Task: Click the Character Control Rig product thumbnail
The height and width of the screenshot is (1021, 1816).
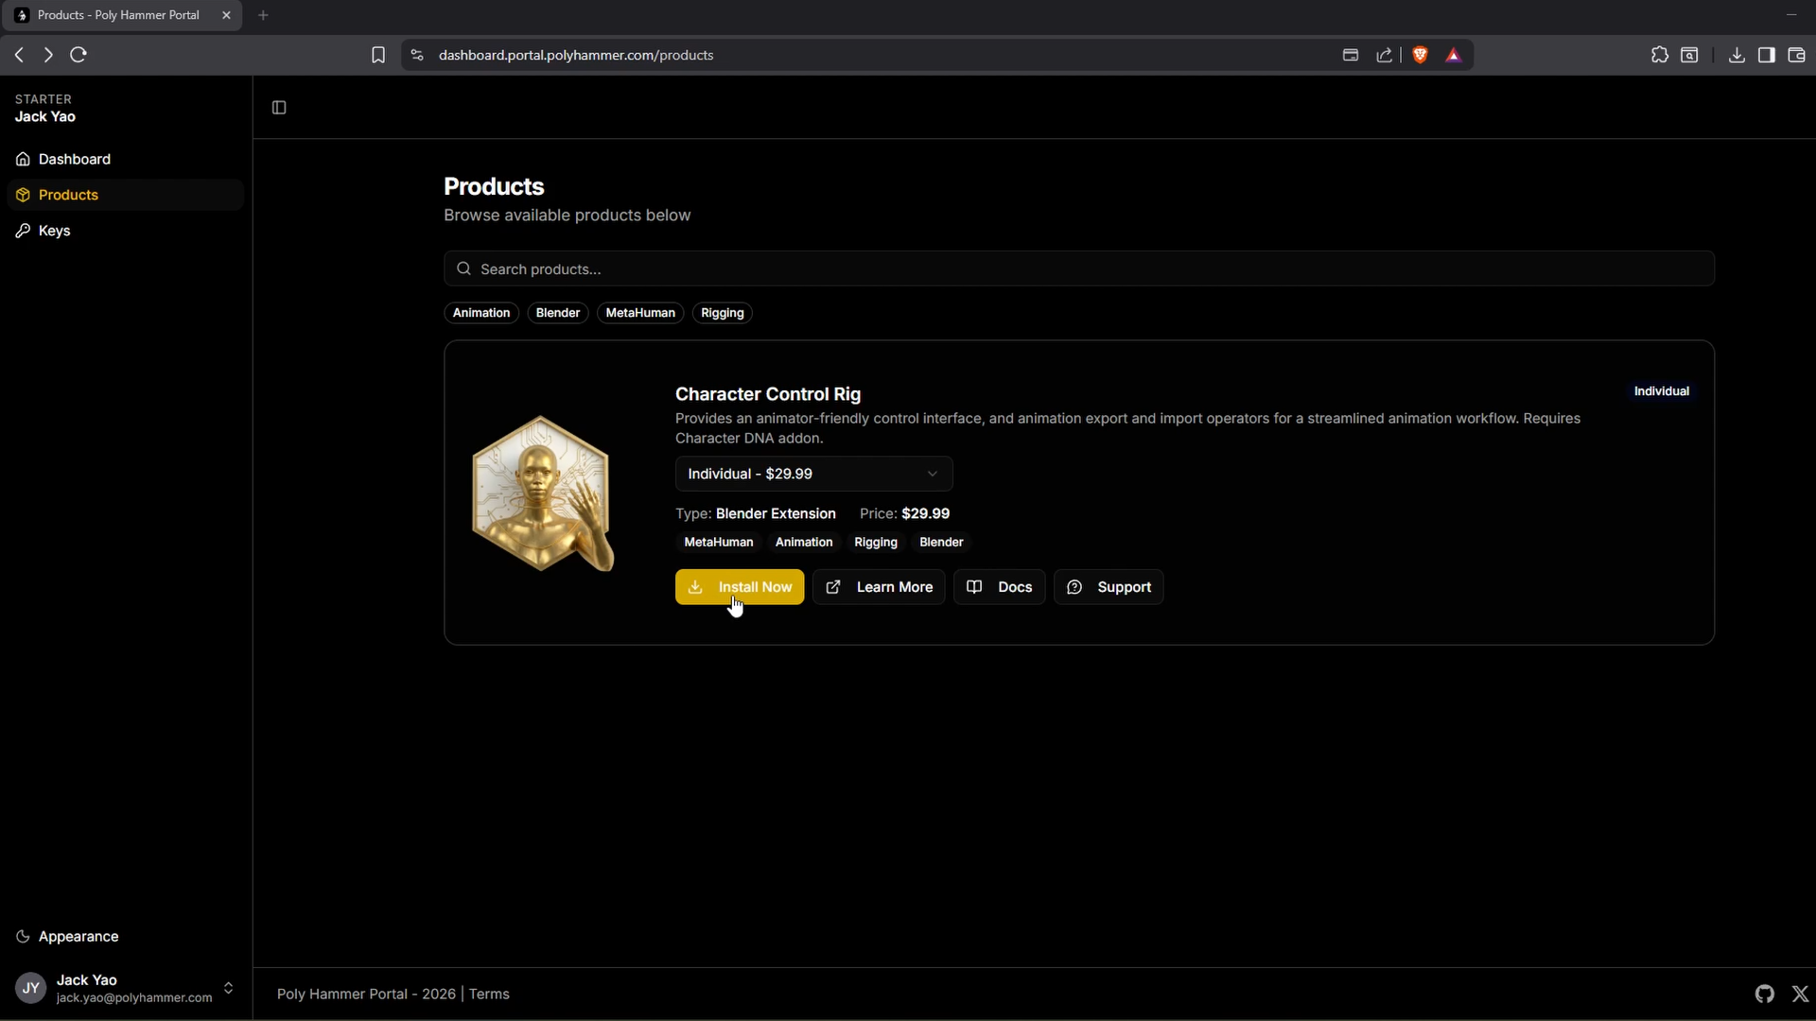Action: [543, 493]
